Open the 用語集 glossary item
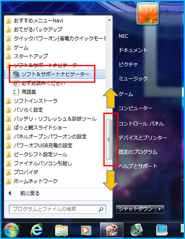Image resolution: width=185 pixels, height=239 pixels. tap(25, 92)
